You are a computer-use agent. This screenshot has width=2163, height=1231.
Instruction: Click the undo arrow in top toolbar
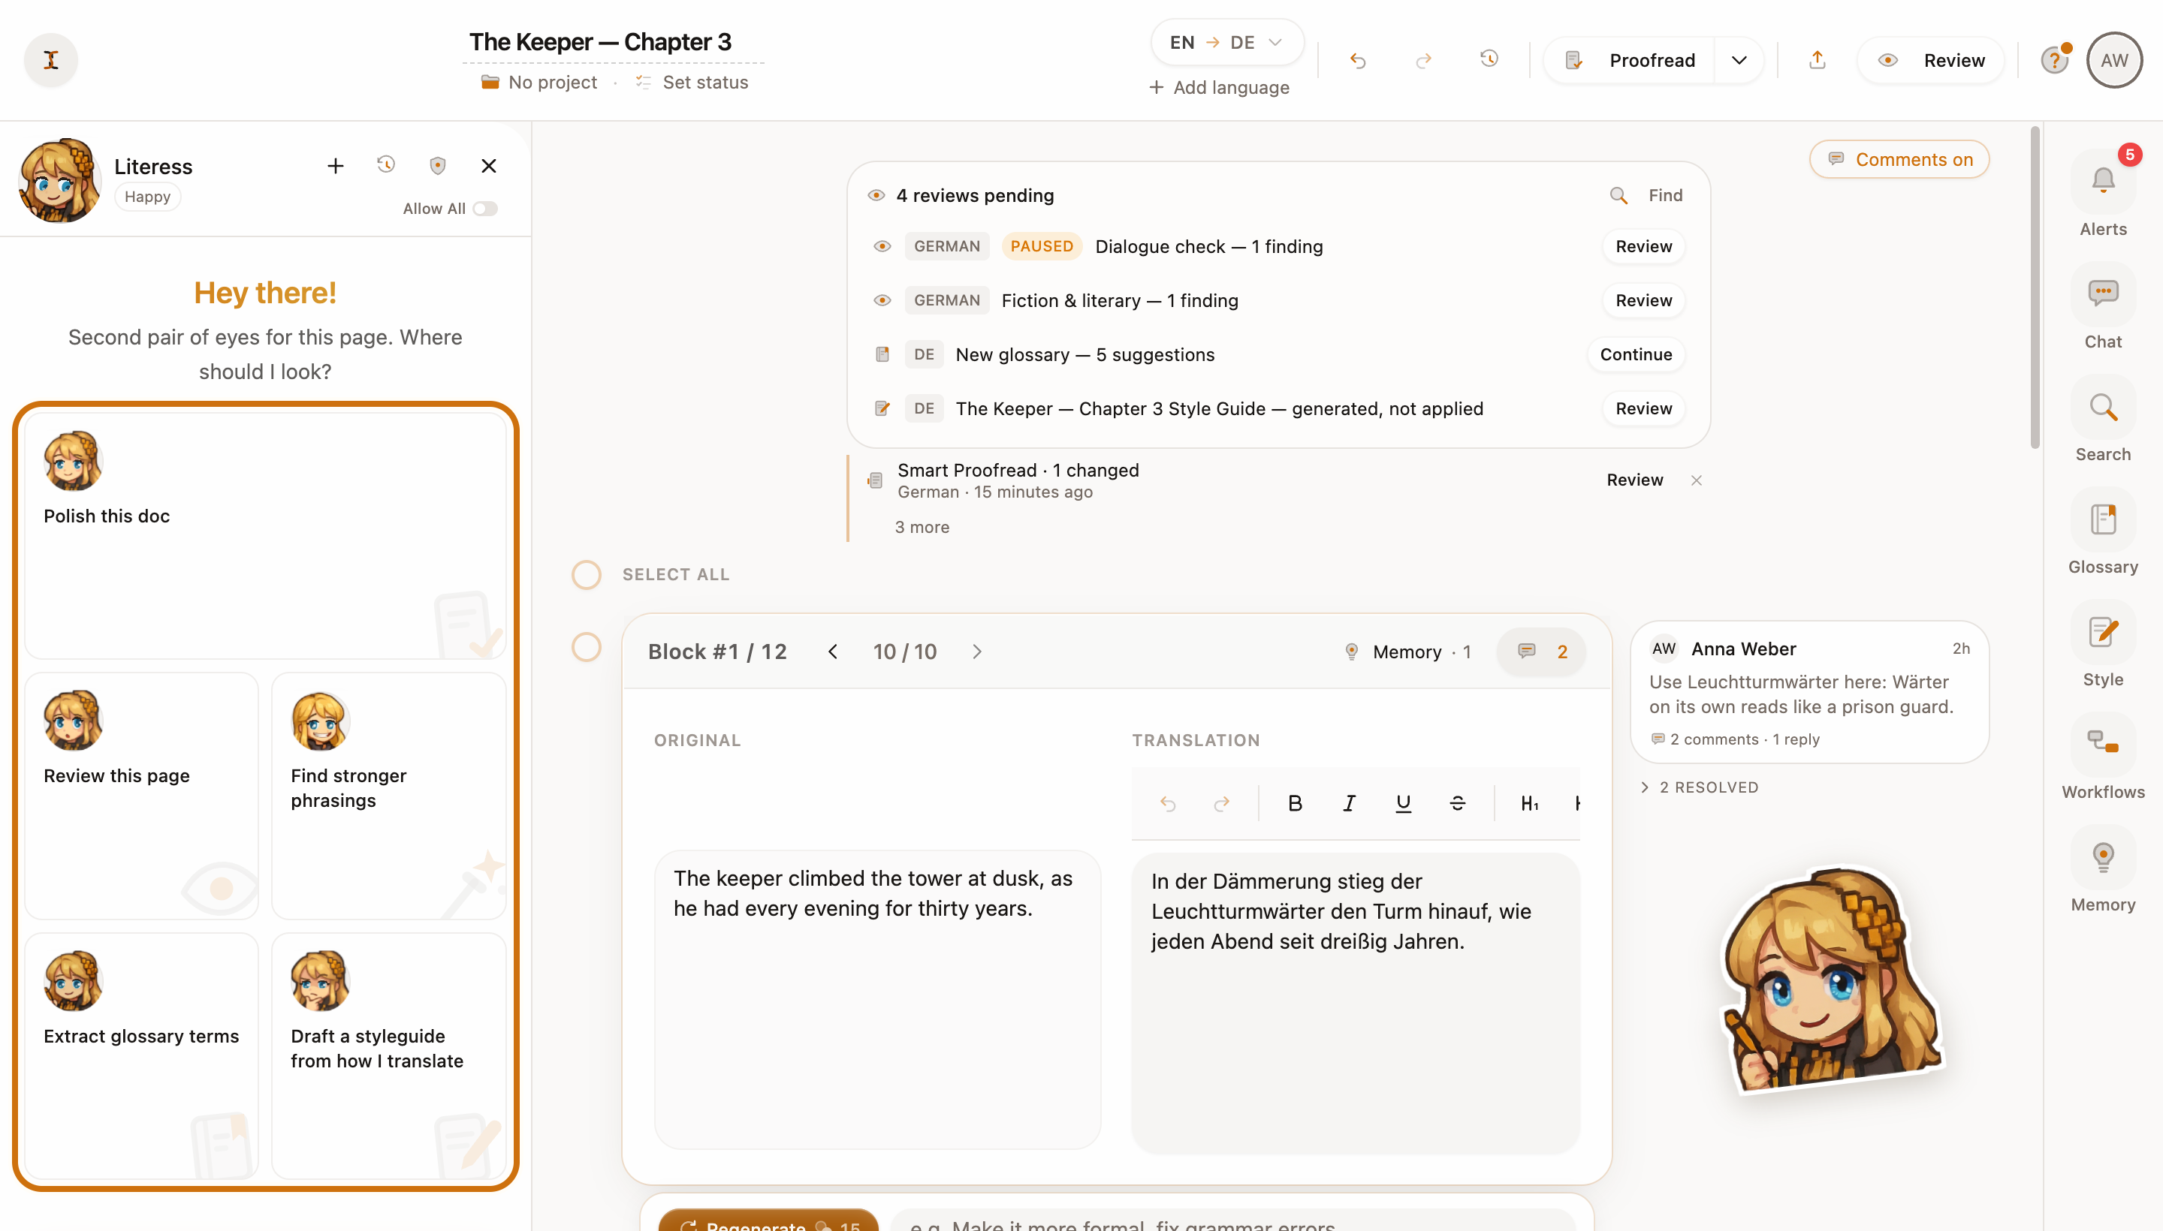pyautogui.click(x=1358, y=60)
